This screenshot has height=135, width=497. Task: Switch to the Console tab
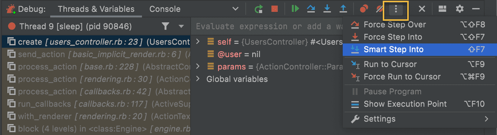165,9
